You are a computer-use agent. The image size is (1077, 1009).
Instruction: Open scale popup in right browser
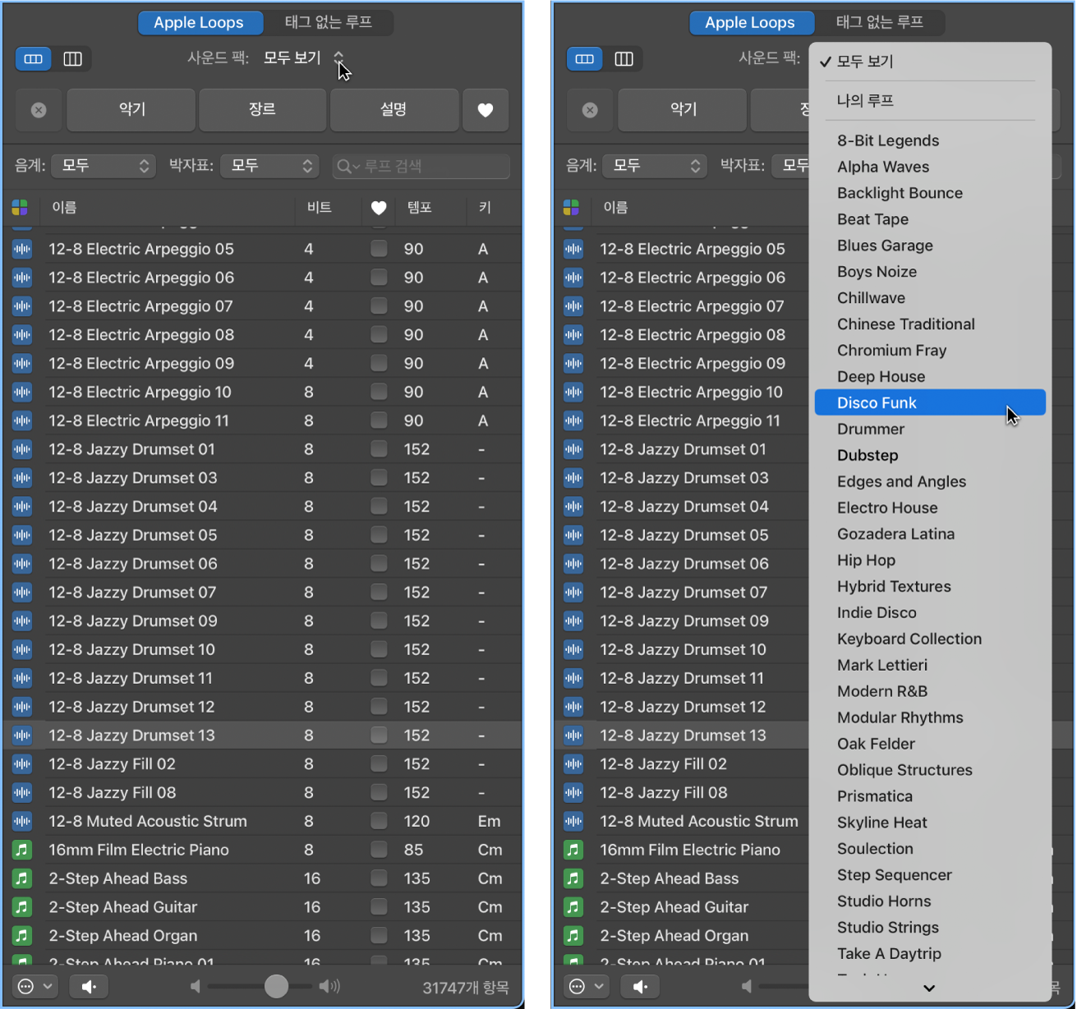655,166
